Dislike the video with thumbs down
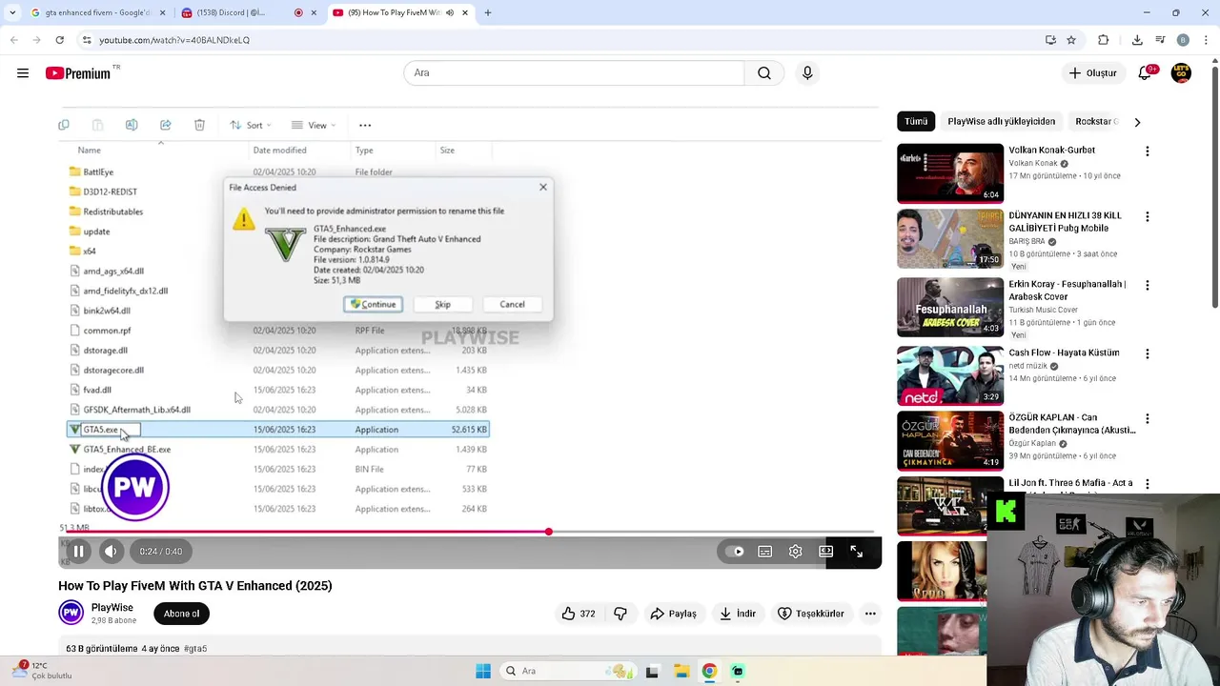Screen dimensions: 1220x686 pyautogui.click(x=620, y=614)
